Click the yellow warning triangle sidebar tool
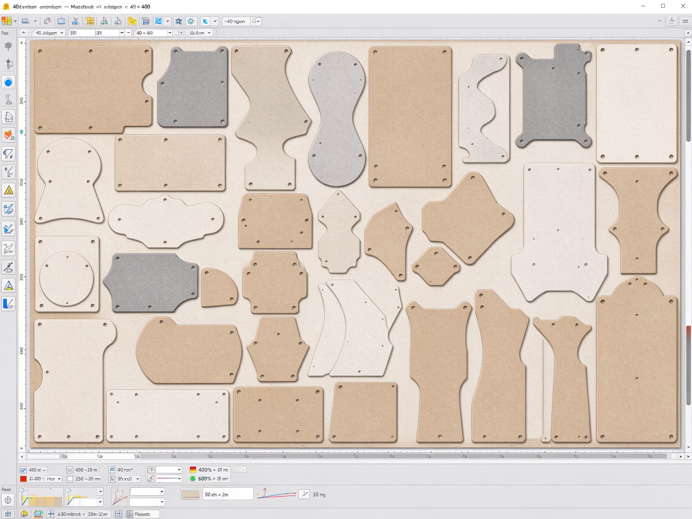 8,190
